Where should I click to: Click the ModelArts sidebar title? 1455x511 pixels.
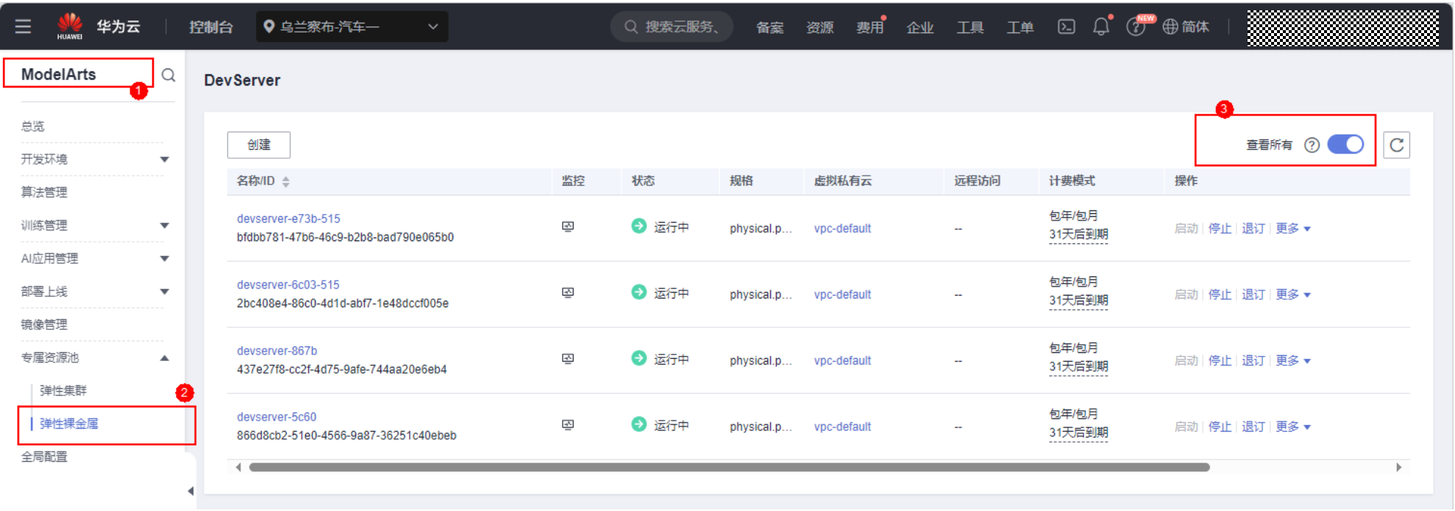click(x=59, y=74)
